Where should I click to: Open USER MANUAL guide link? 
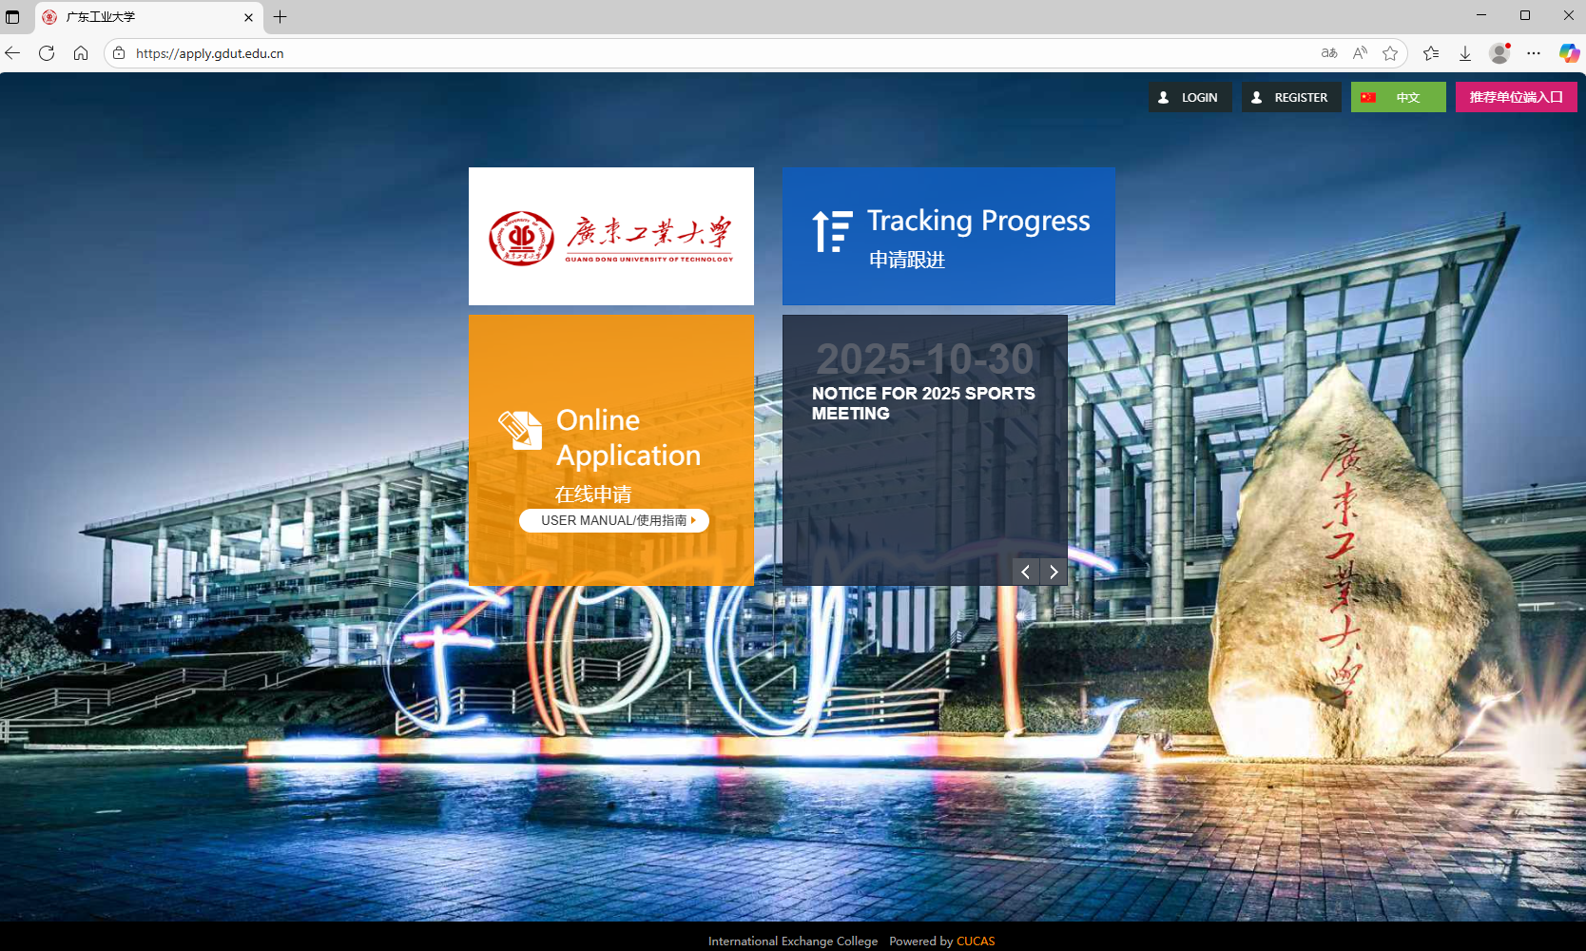pyautogui.click(x=614, y=521)
